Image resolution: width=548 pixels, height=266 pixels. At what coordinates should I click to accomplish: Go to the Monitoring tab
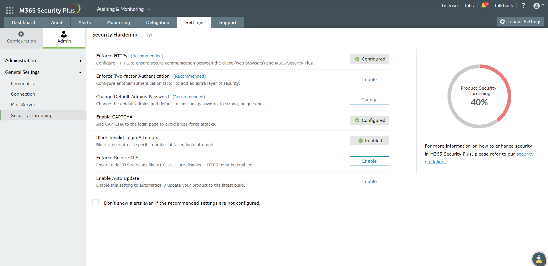[x=118, y=22]
